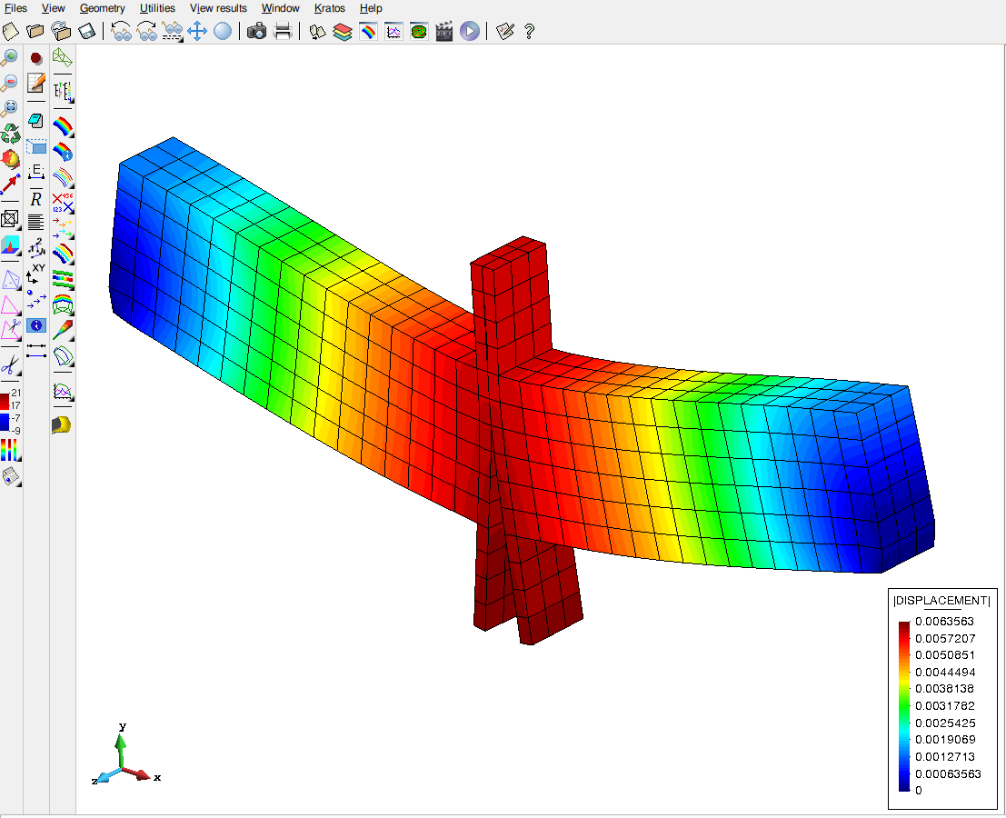The image size is (1006, 818).
Task: Click the blue dot and arrows icon
Action: (36, 299)
